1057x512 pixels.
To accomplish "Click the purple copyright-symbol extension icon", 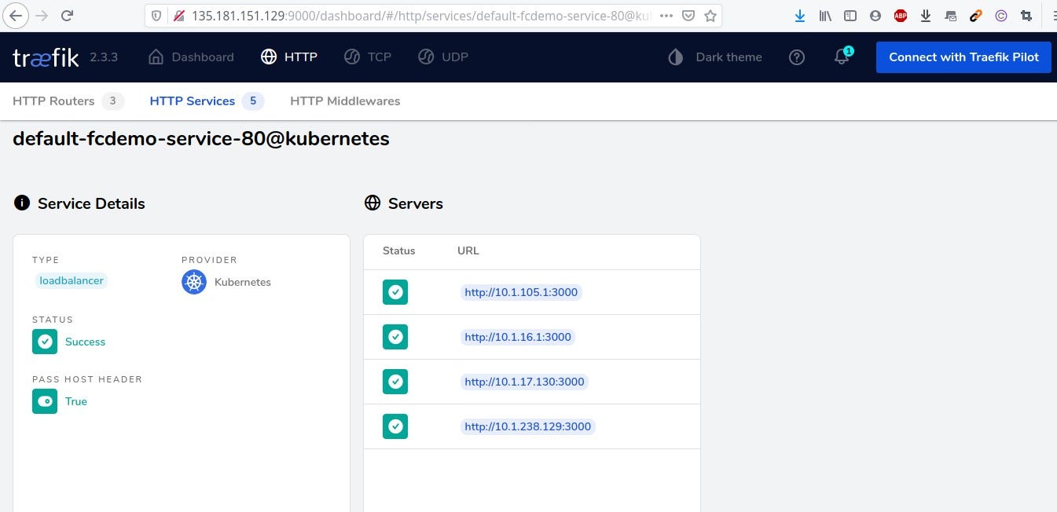I will 1000,15.
